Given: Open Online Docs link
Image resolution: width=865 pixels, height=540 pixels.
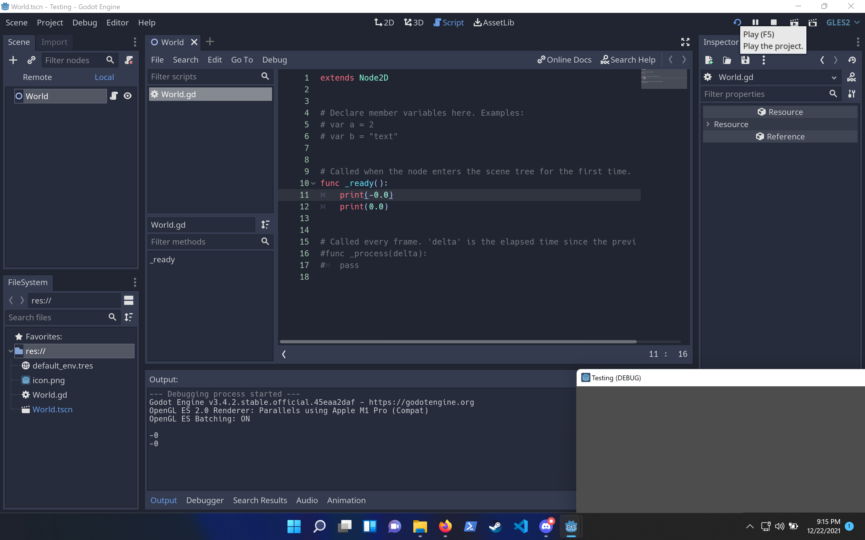Looking at the screenshot, I should (564, 60).
